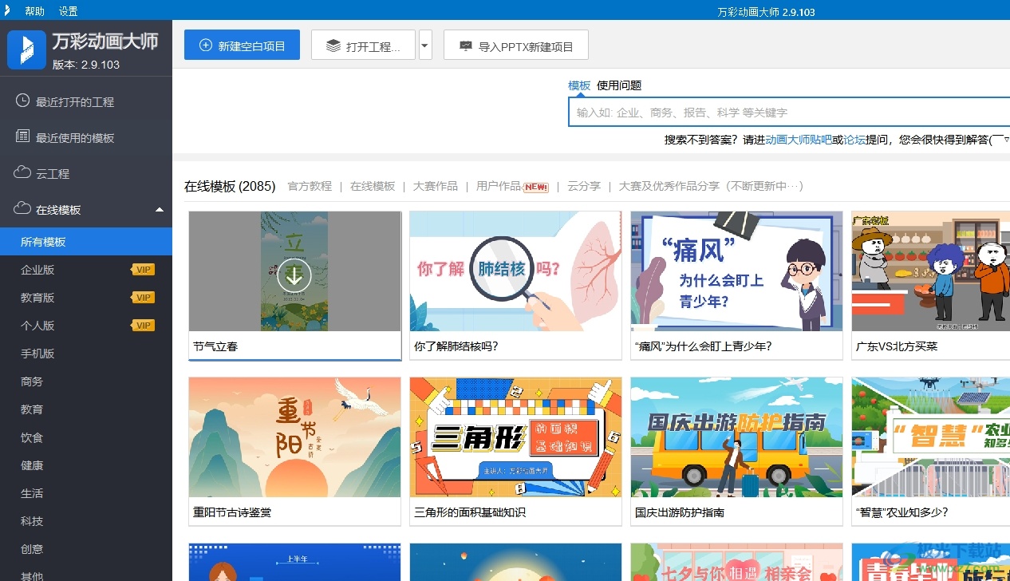Image resolution: width=1010 pixels, height=581 pixels.
Task: Switch to the 模板 search tab
Action: pos(579,85)
